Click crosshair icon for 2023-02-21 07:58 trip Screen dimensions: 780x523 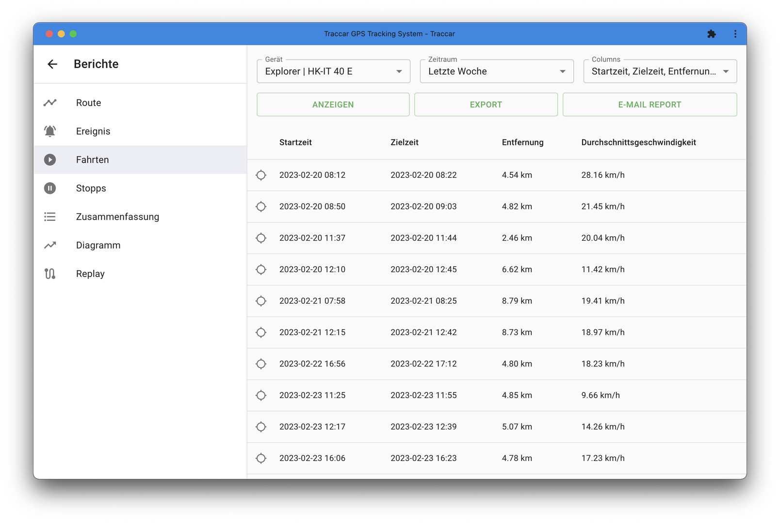click(261, 301)
